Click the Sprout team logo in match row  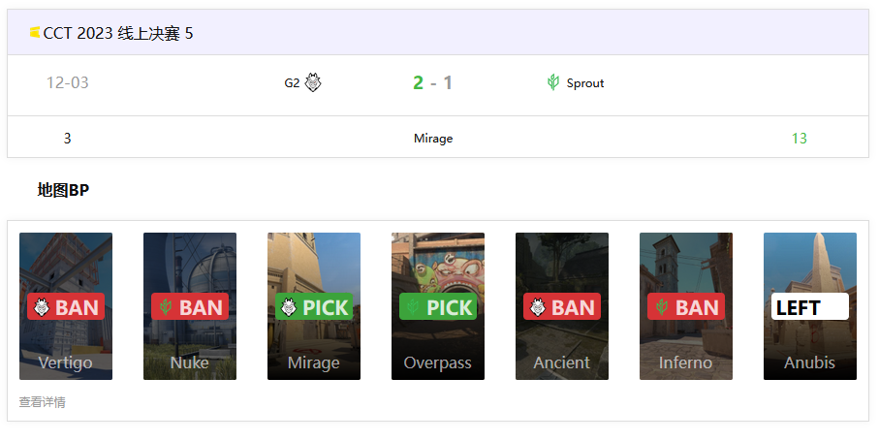point(553,82)
